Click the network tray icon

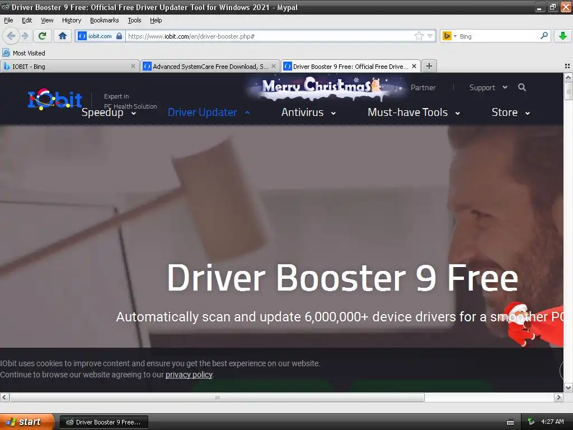[531, 422]
